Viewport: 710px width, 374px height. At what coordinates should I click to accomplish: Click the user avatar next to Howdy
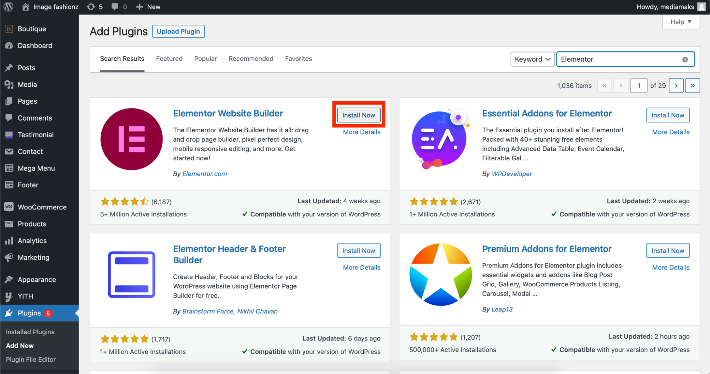701,7
